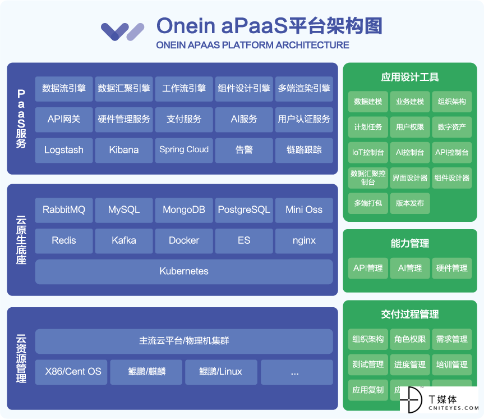Click the Onein checkmark logo

click(123, 31)
